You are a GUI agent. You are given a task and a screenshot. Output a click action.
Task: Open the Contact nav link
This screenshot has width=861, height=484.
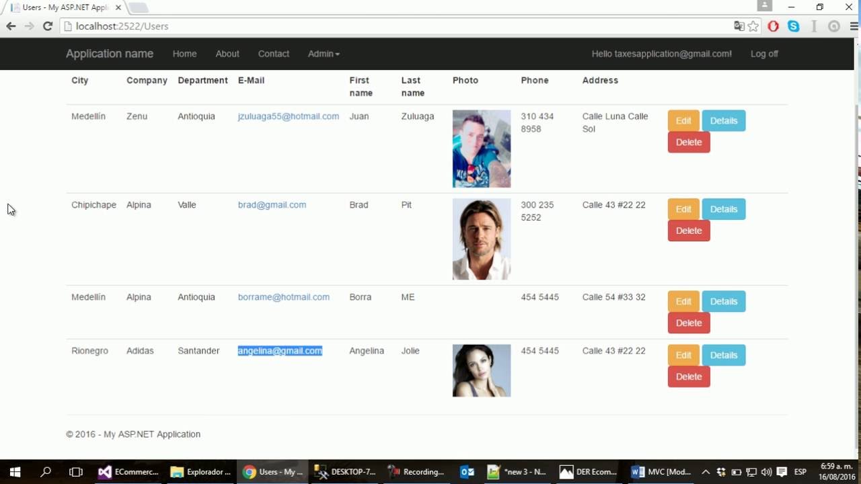point(274,54)
